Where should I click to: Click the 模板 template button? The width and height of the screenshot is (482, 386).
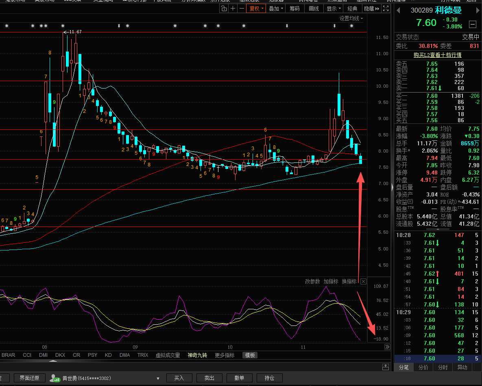(x=250, y=355)
